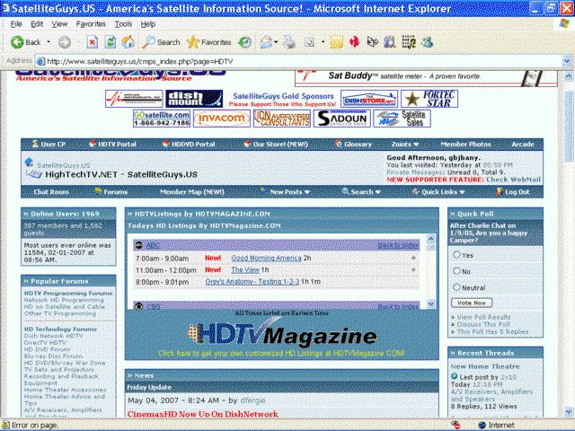Open the Search magnifier toolbar button

(x=162, y=42)
